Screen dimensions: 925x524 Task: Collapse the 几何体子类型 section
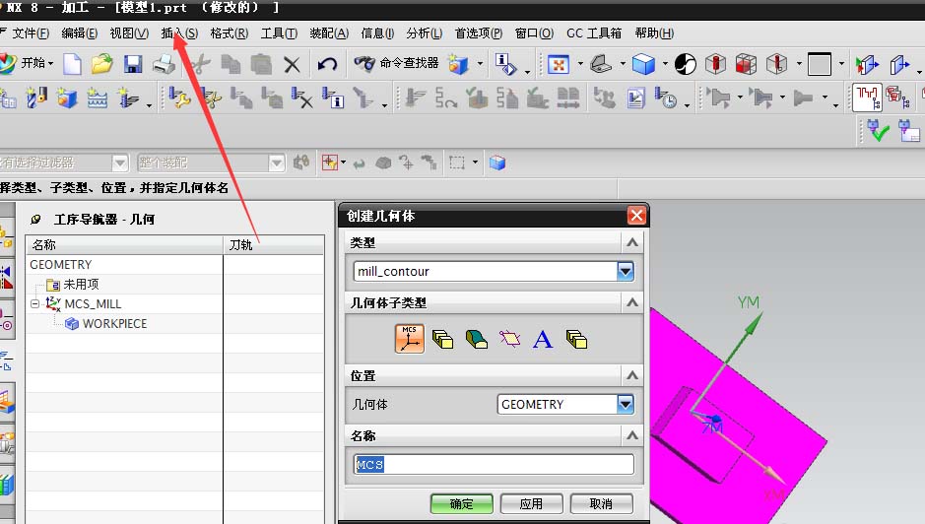(631, 302)
